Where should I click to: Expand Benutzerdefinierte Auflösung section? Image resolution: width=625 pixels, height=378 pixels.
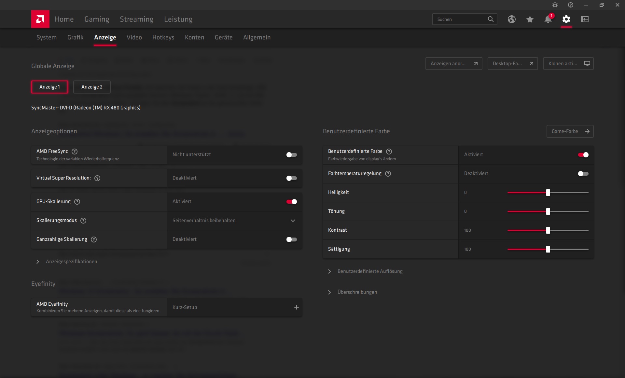point(366,271)
